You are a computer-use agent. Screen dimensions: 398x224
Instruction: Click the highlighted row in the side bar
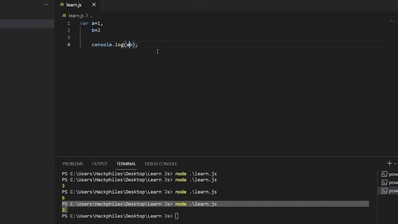point(27,24)
